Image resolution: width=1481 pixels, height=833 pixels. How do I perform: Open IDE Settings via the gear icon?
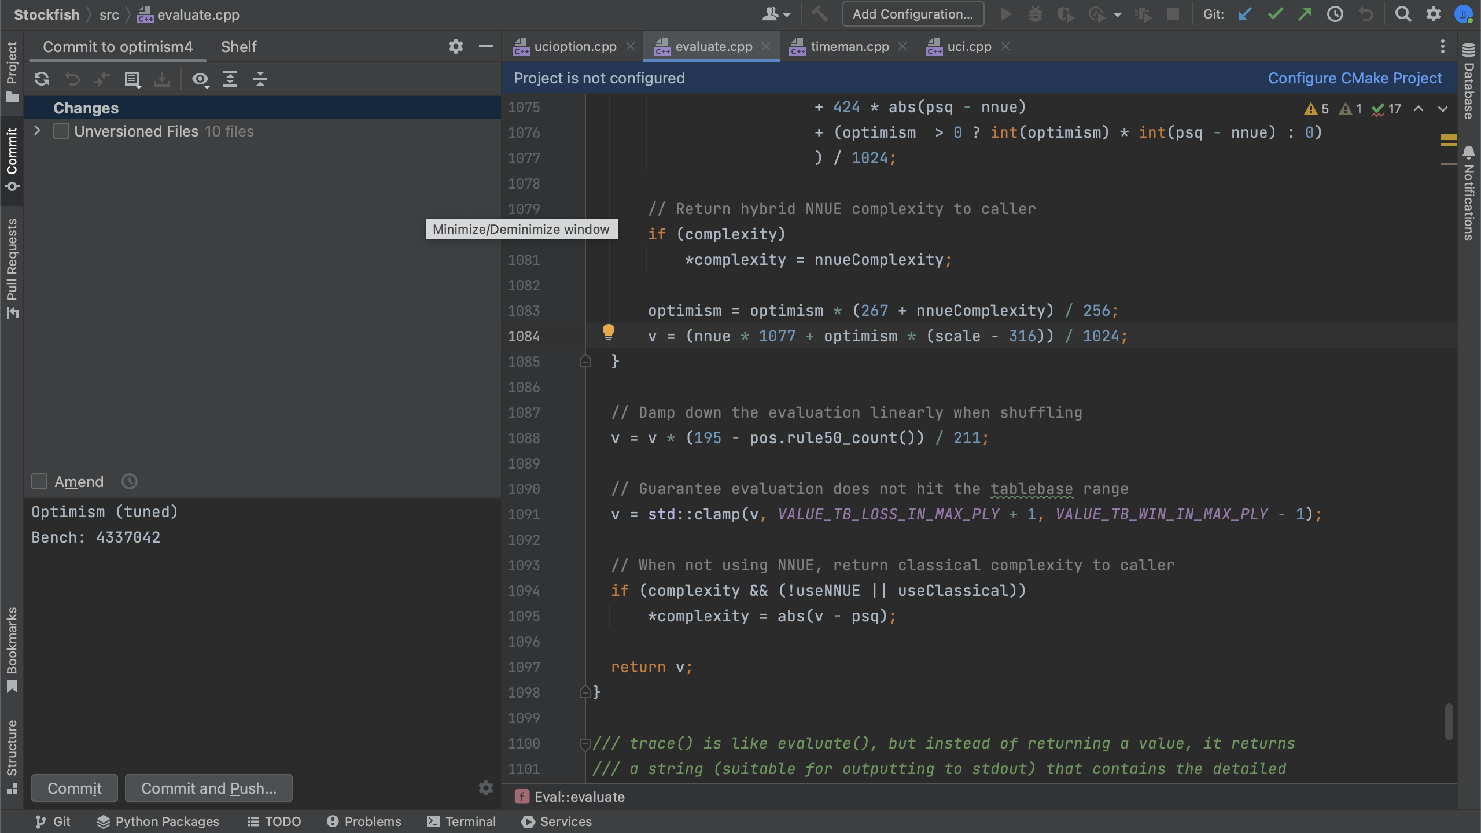click(1434, 14)
